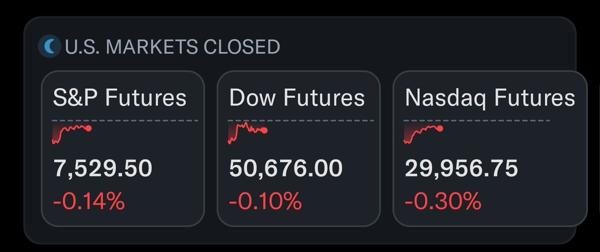Screen dimensions: 600x252
Task: Click the 50,676.00 price value
Action: pos(285,169)
